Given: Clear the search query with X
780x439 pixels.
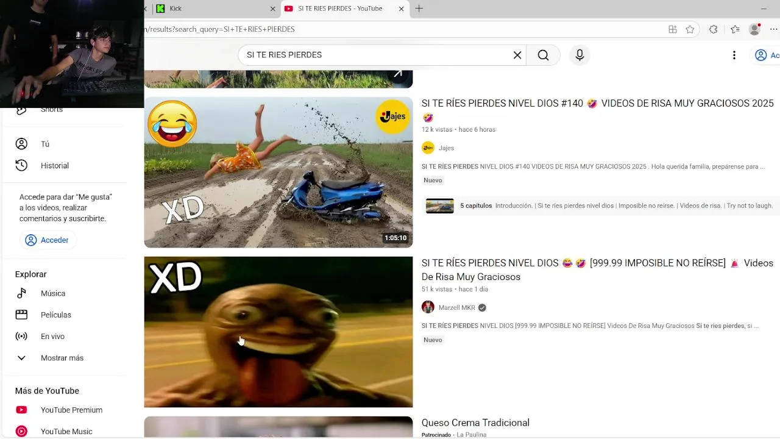Looking at the screenshot, I should point(517,55).
